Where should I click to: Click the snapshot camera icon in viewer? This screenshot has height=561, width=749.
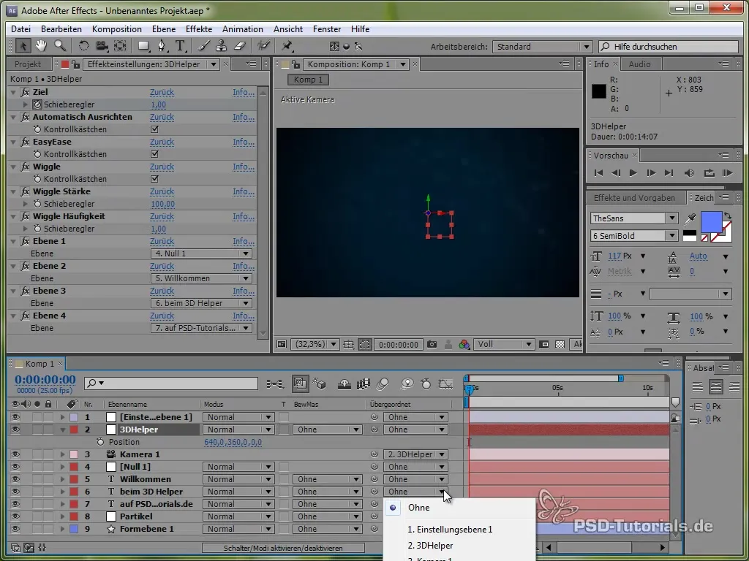432,345
